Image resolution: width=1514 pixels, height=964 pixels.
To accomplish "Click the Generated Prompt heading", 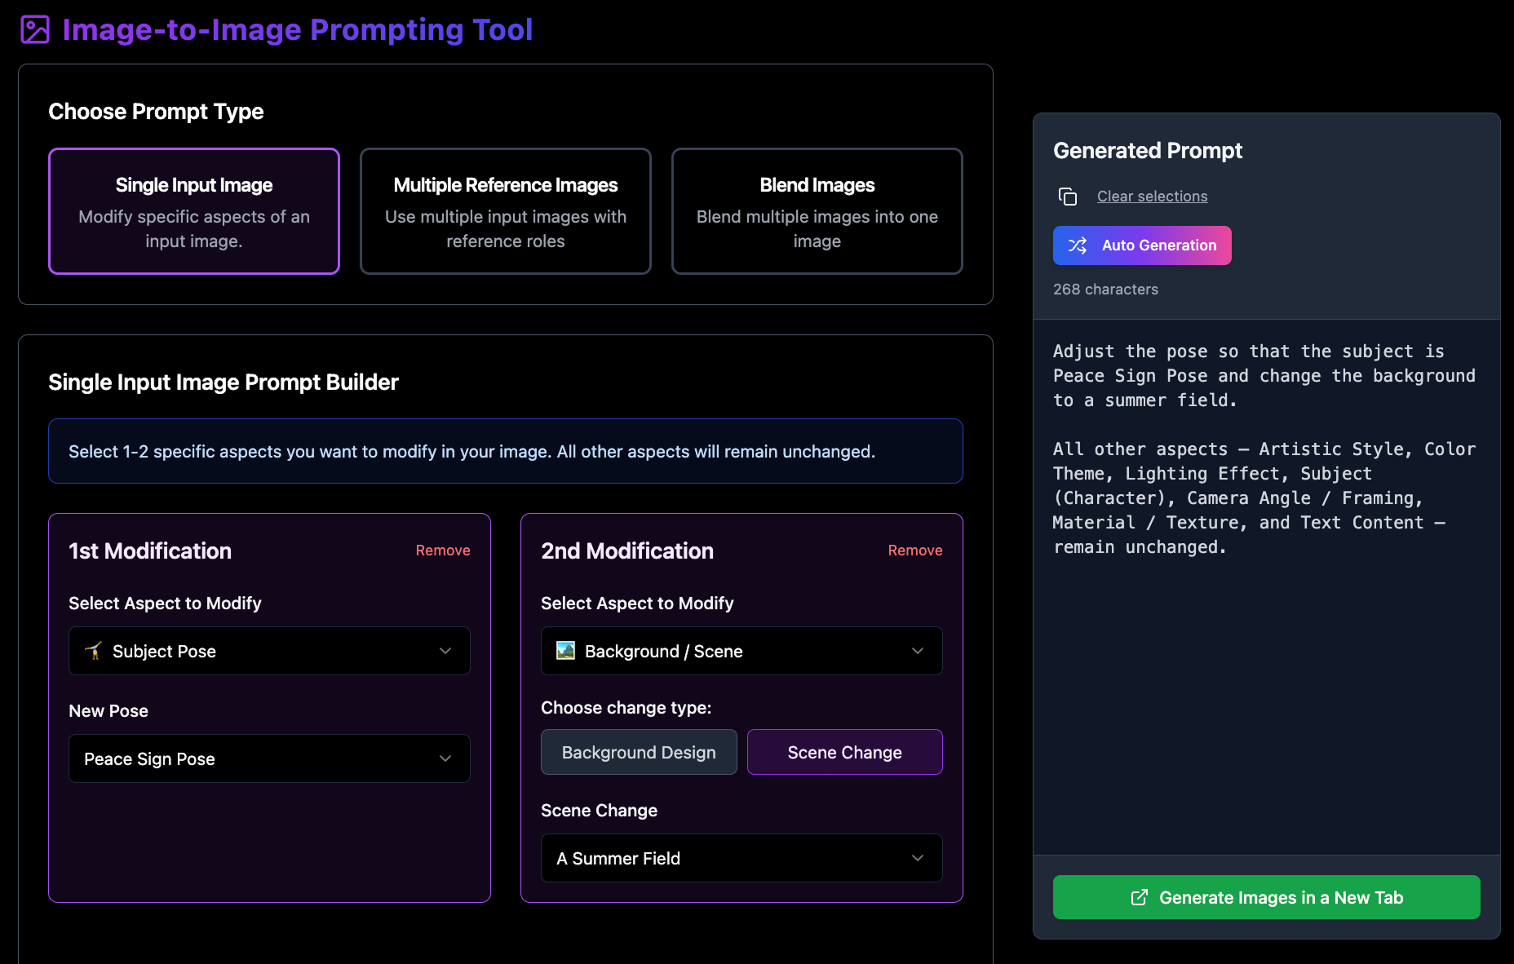I will click(1148, 151).
